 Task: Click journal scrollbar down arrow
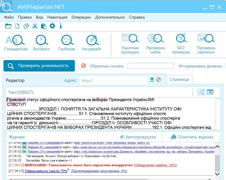(x=217, y=174)
